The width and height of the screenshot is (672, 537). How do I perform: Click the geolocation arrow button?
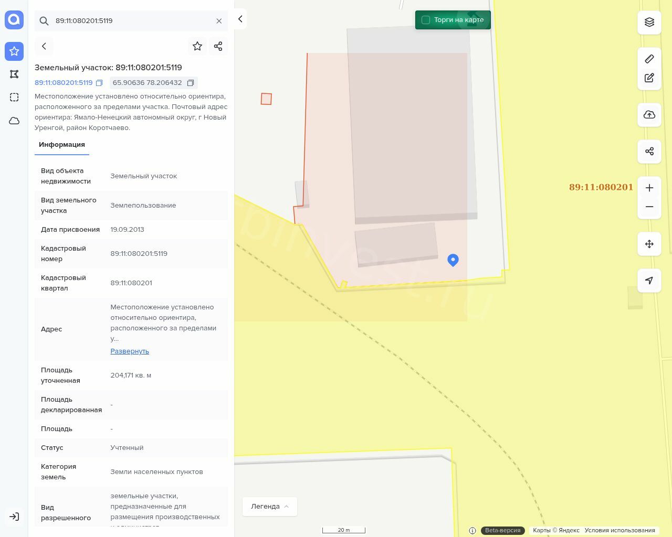coord(649,281)
